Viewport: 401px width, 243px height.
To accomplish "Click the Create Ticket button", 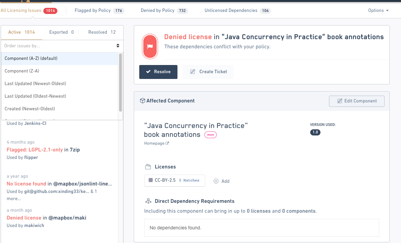I will coord(208,72).
